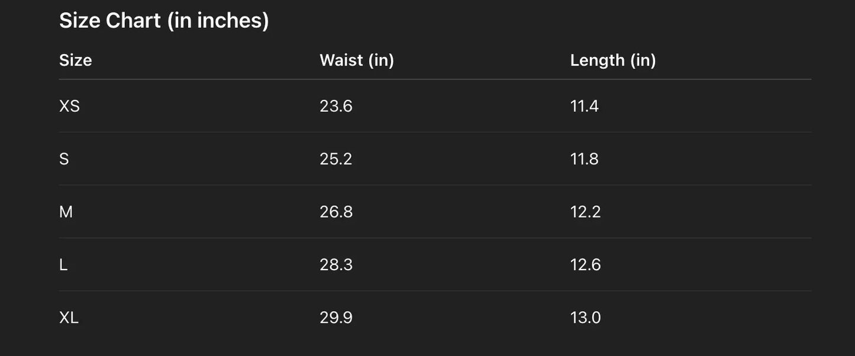Select the XS size row label

69,106
